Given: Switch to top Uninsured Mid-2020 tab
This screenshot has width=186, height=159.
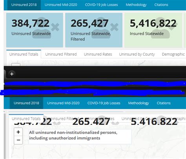Looking at the screenshot, I should 61,5.
